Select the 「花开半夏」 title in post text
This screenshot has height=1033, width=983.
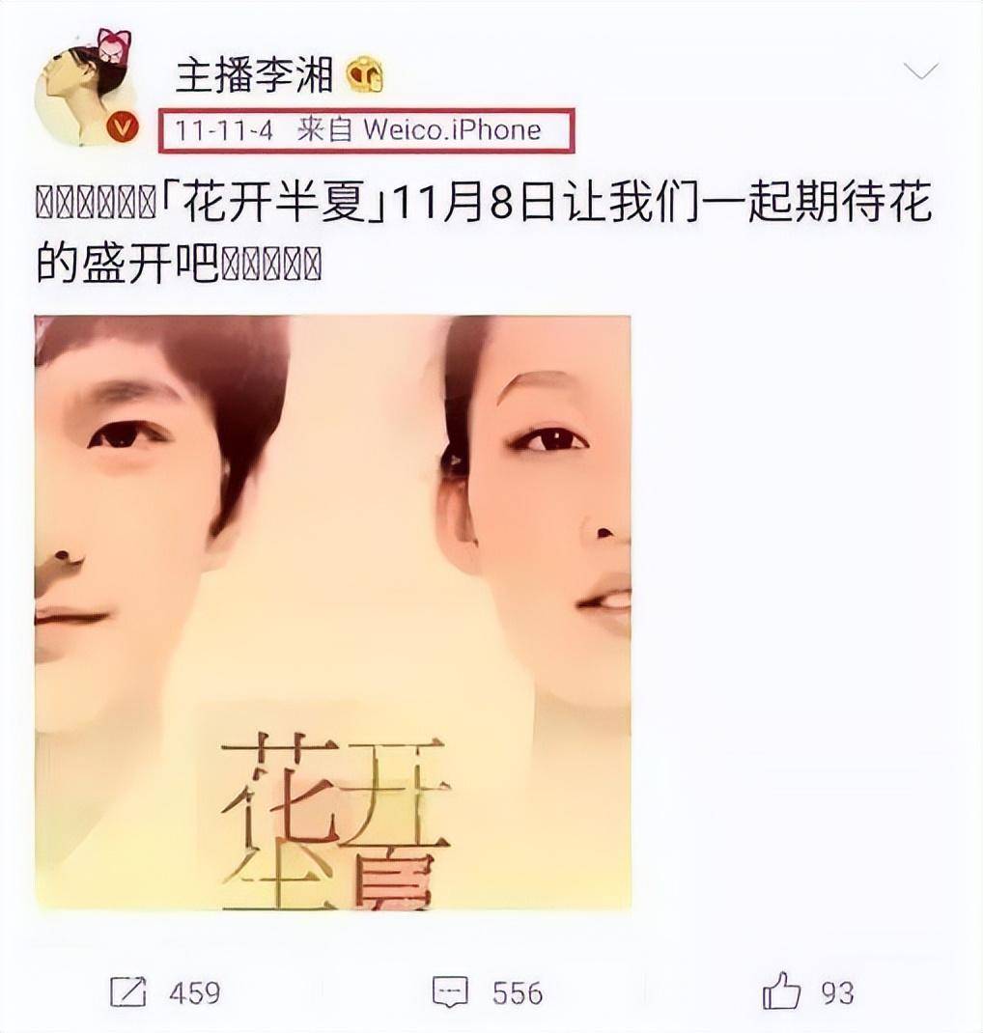(x=273, y=204)
